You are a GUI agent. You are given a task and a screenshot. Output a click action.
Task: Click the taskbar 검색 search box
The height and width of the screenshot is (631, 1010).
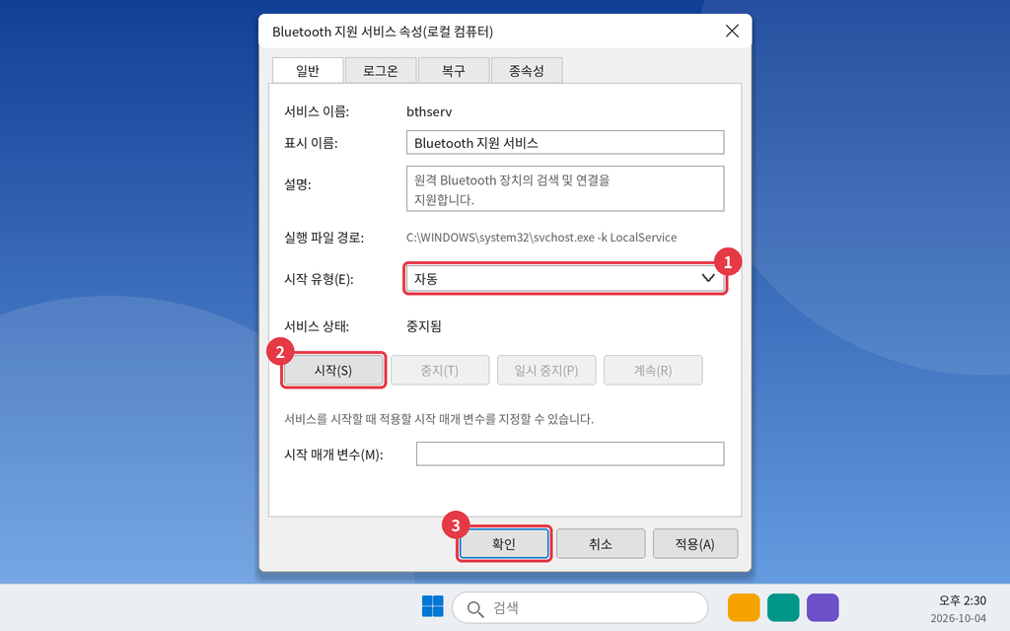point(580,607)
